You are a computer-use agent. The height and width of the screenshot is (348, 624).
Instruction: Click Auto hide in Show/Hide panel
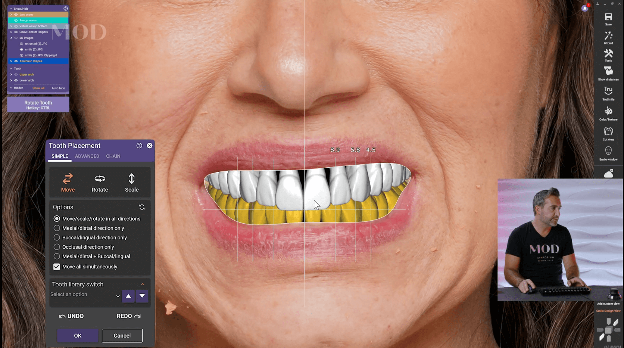click(x=58, y=88)
